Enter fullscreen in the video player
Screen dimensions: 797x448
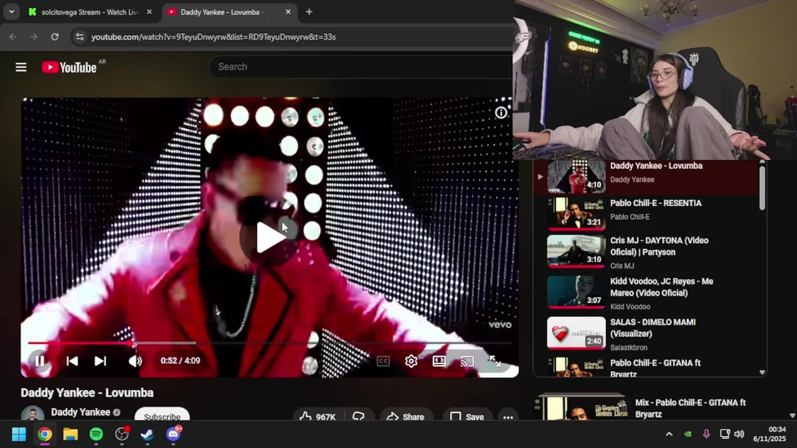(494, 361)
